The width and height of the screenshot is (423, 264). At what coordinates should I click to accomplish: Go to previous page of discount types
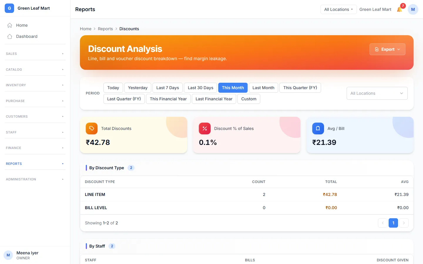pos(383,223)
